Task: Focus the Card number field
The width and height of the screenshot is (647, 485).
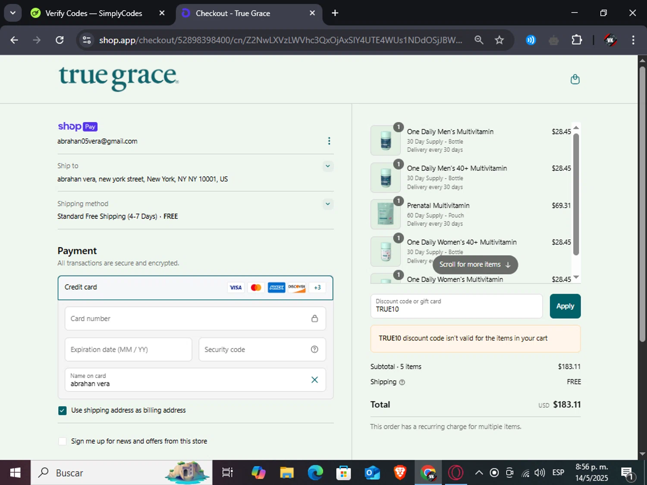Action: click(x=195, y=319)
